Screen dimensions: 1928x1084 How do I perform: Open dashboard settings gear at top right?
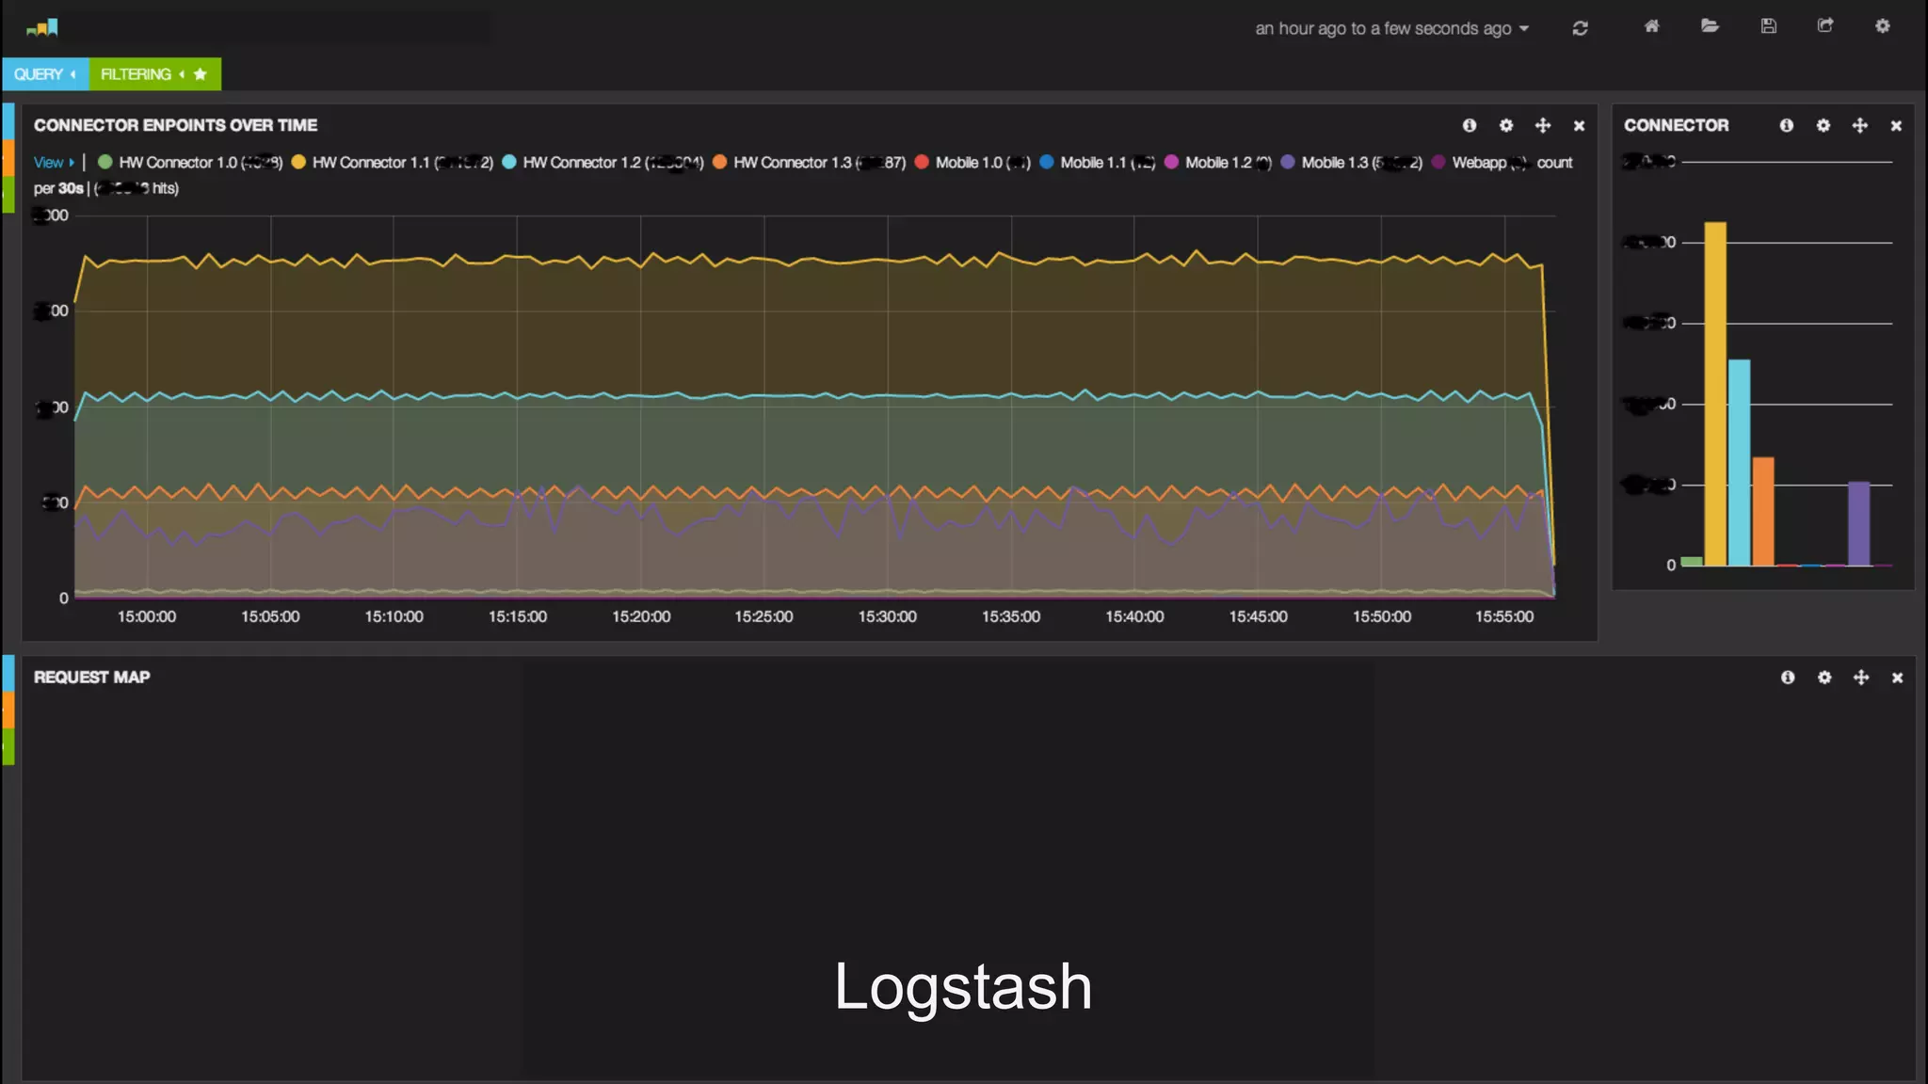point(1883,26)
